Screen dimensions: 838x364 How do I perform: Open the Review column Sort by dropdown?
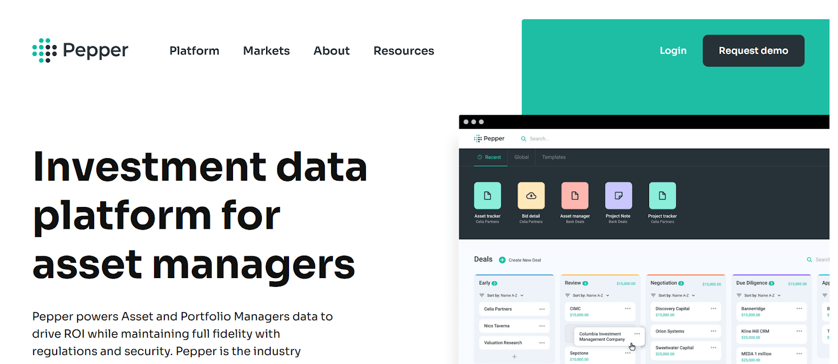coord(591,295)
